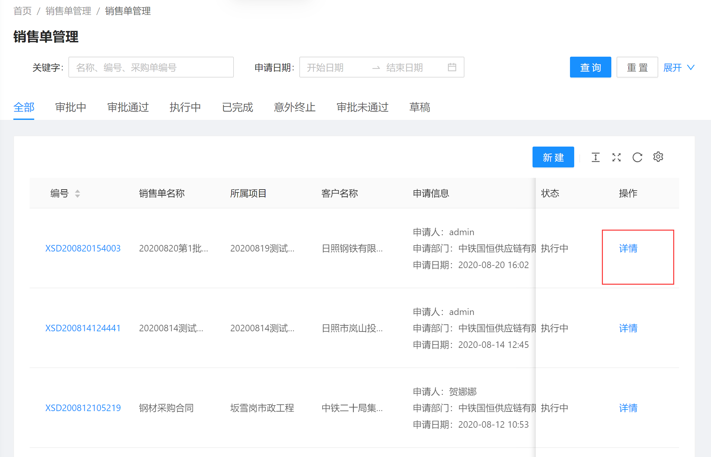Click the 查询 search button
This screenshot has width=711, height=457.
click(x=590, y=67)
